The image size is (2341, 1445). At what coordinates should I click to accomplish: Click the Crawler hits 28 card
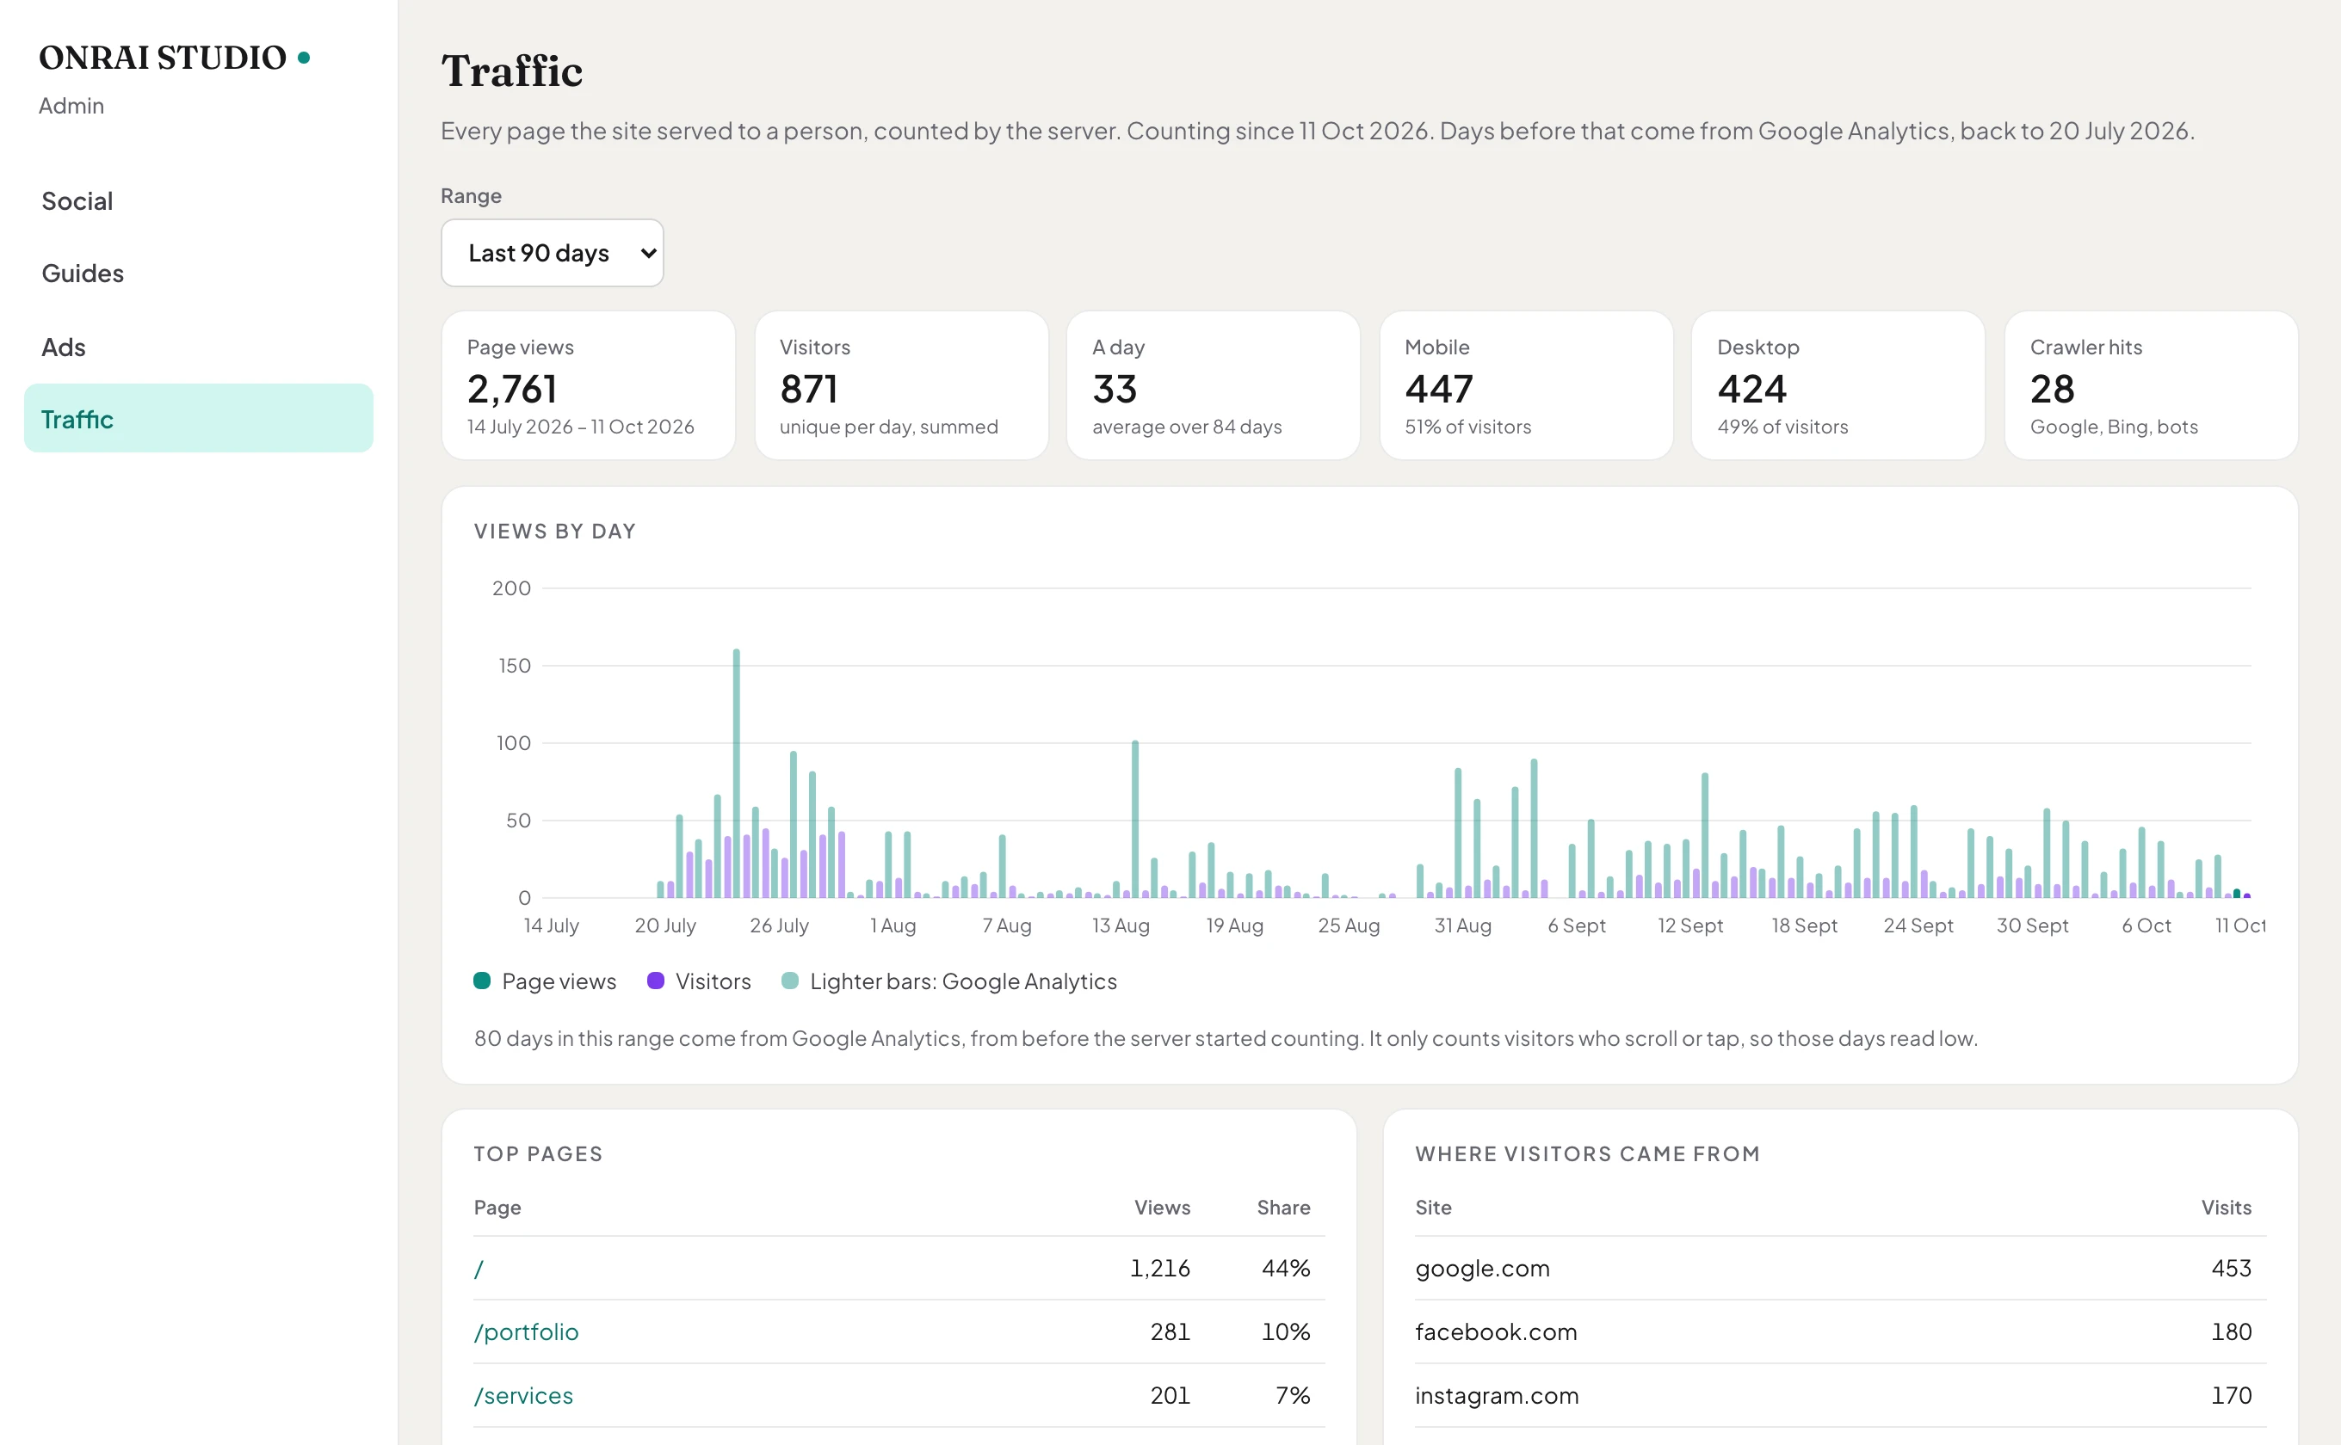[2151, 385]
